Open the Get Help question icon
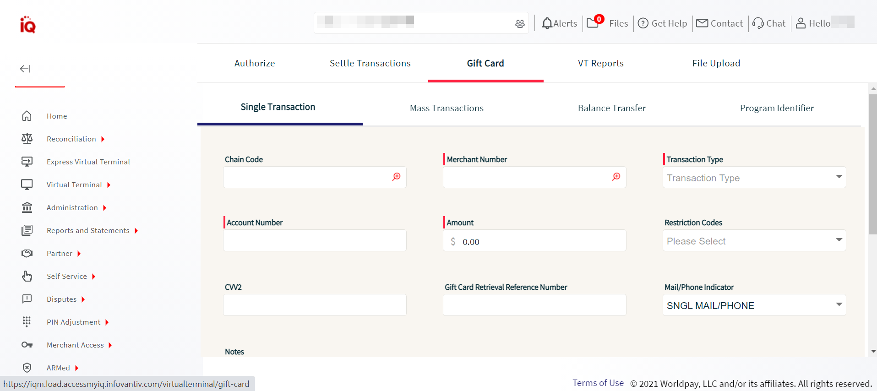 [x=643, y=23]
